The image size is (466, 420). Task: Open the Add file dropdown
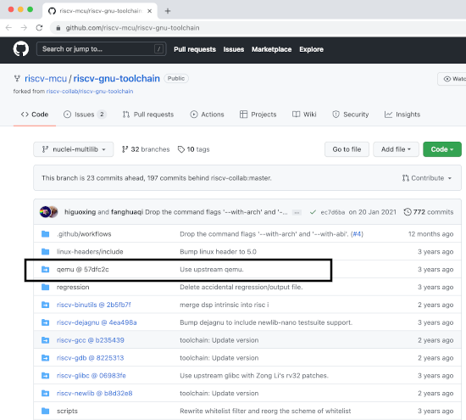pyautogui.click(x=396, y=149)
